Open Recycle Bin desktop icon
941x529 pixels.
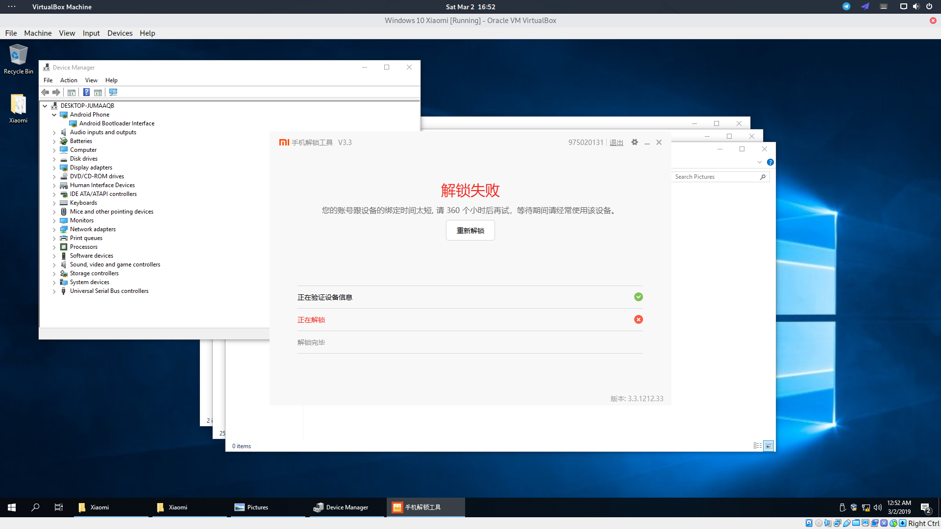point(19,60)
